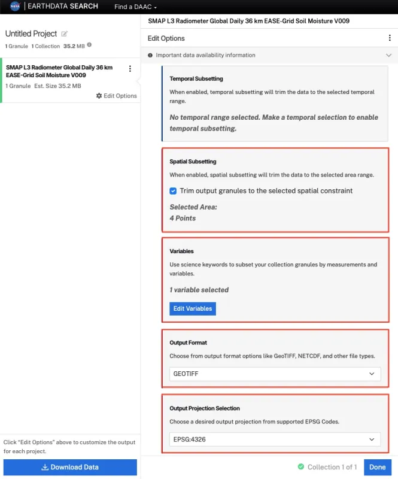The width and height of the screenshot is (398, 479).
Task: Click the NASA logo icon
Action: click(15, 7)
